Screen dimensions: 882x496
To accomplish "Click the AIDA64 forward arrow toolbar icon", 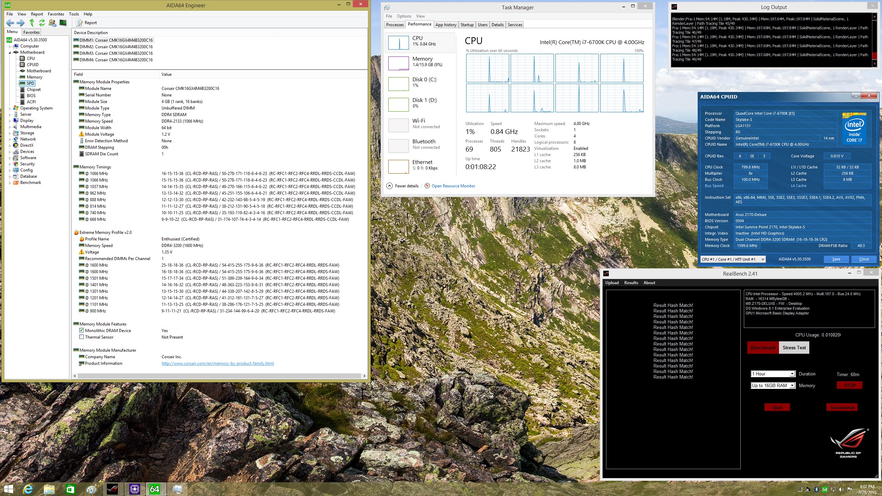I will coord(21,23).
